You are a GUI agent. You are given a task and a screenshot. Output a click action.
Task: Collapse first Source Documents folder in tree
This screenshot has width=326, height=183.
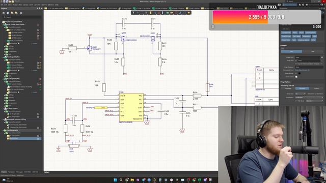tap(5, 27)
